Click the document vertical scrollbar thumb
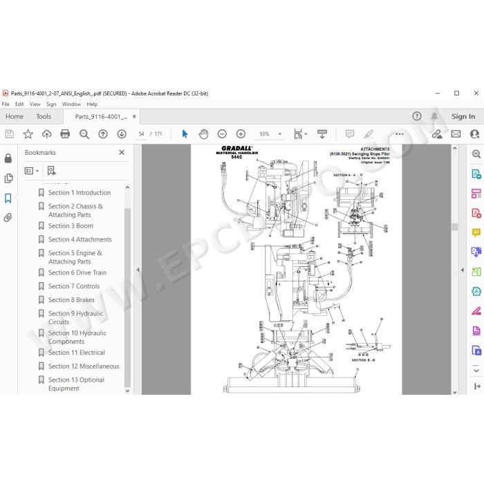The image size is (484, 484). [x=454, y=227]
